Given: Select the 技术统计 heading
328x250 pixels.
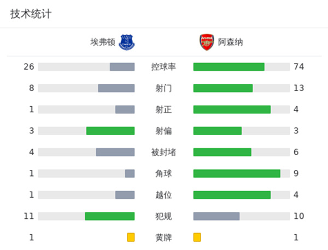Looking at the screenshot, I should pyautogui.click(x=31, y=14).
